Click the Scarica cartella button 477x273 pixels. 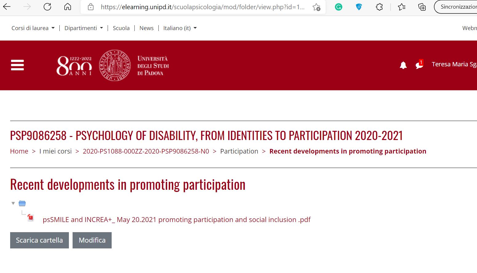[39, 240]
